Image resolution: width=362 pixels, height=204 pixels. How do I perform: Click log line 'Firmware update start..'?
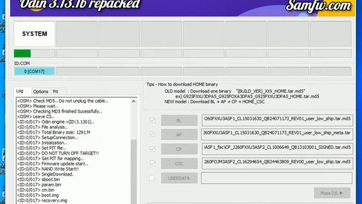53,164
